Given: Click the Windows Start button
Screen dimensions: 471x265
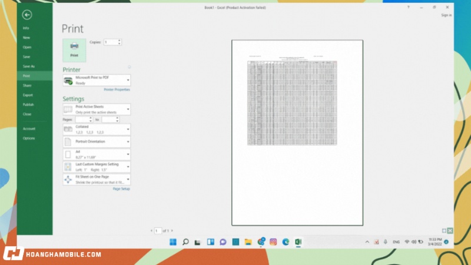Looking at the screenshot, I should coord(173,241).
